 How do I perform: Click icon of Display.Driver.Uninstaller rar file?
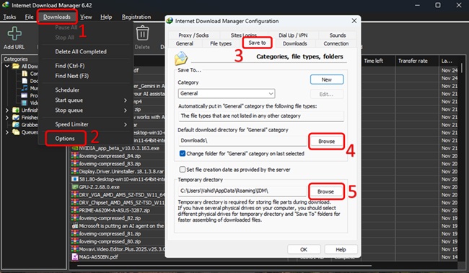(75, 171)
